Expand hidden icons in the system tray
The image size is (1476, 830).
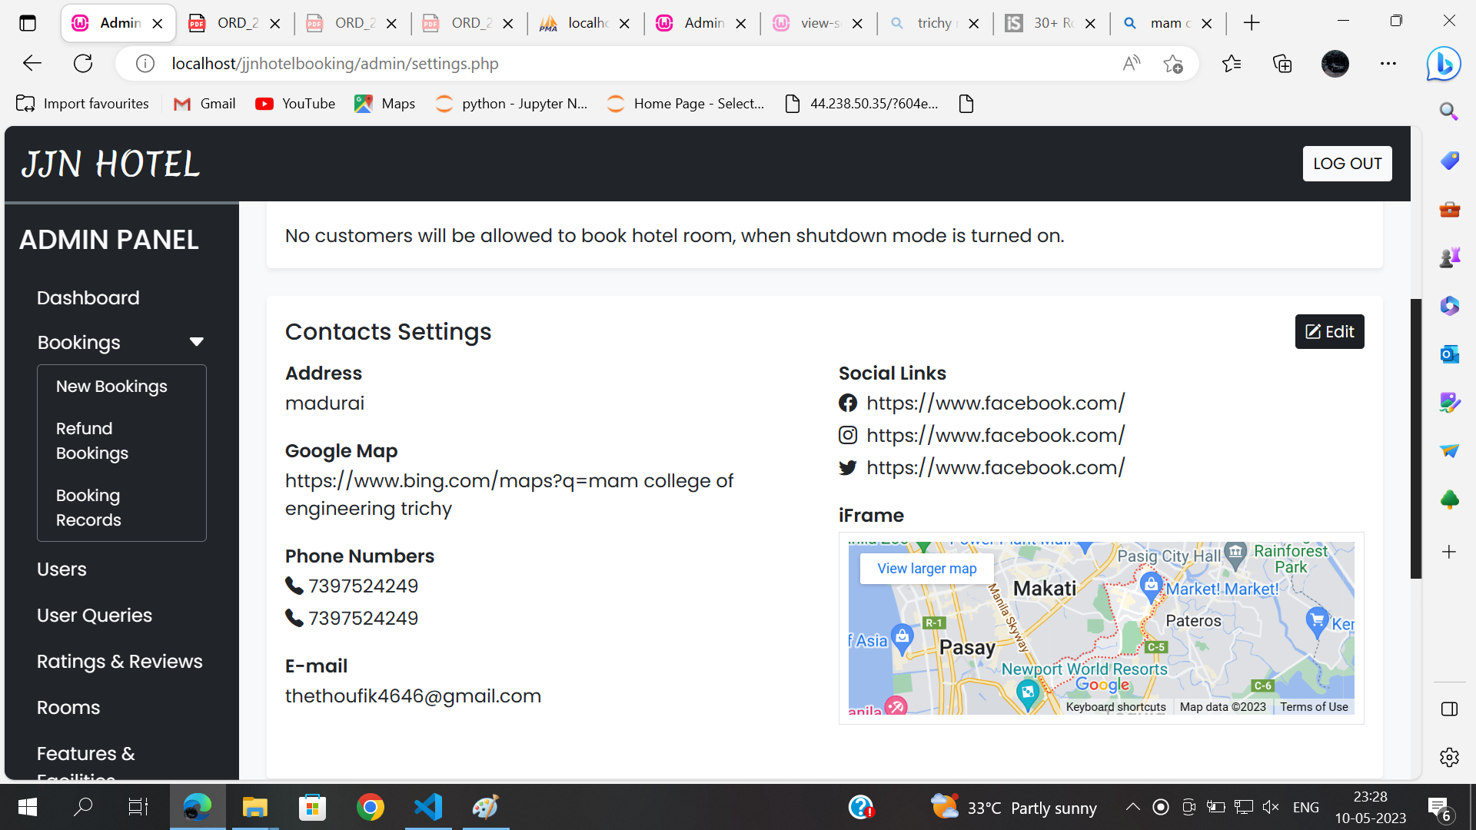[1132, 807]
